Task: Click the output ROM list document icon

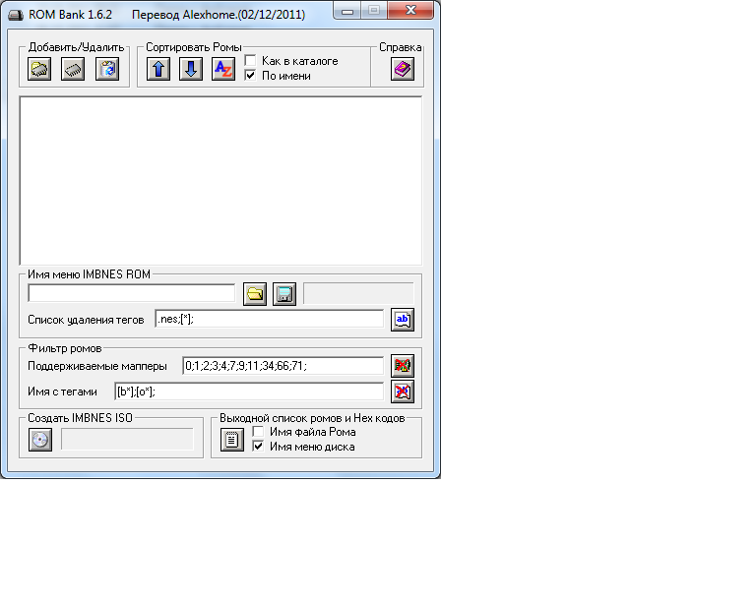Action: 232,440
